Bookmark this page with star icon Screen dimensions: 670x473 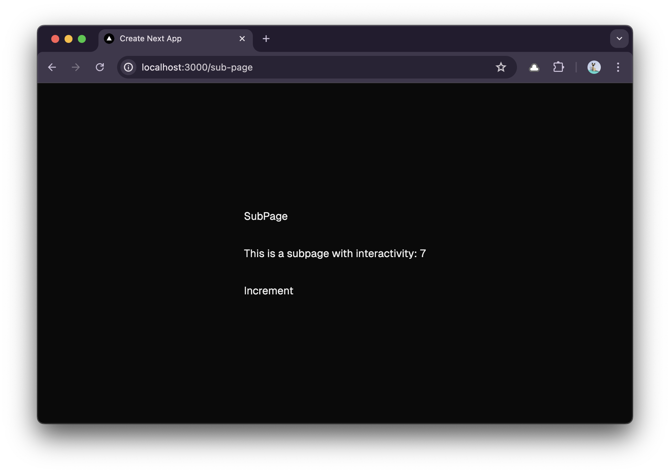[x=501, y=67]
